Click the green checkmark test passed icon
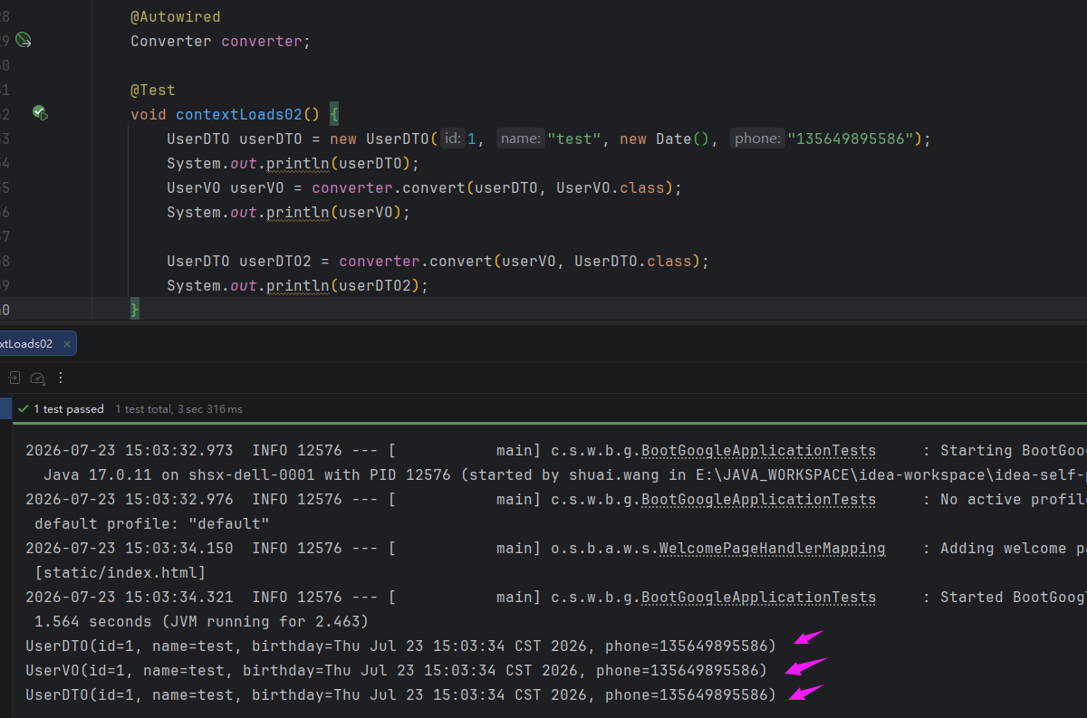The image size is (1087, 718). tap(24, 409)
